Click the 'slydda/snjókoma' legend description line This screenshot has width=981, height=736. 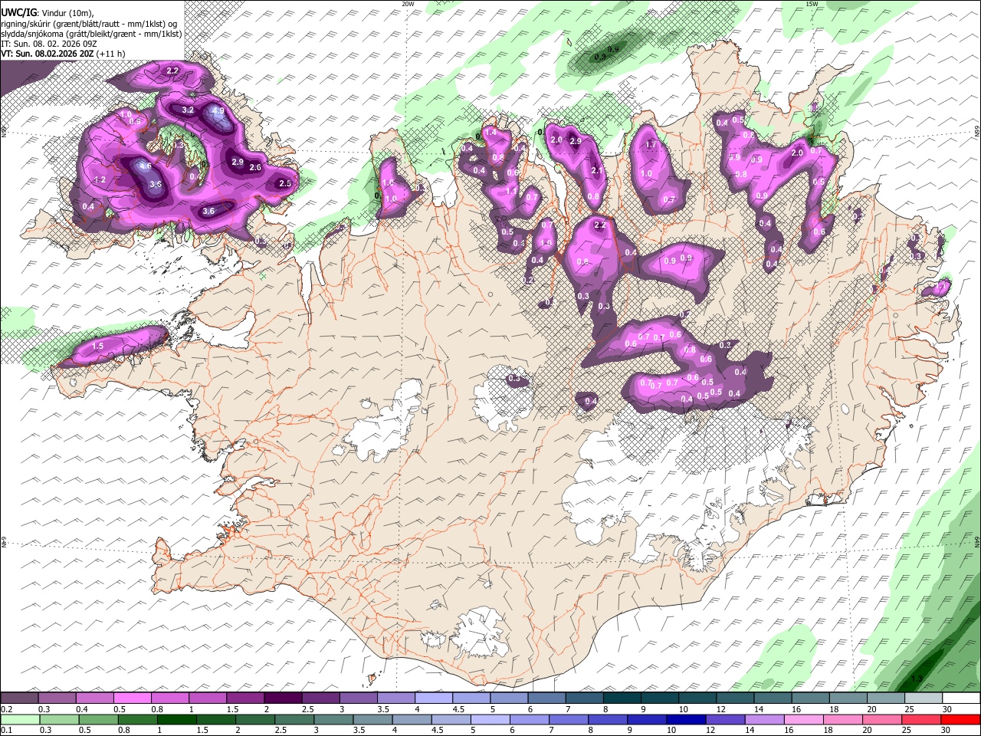[x=91, y=34]
